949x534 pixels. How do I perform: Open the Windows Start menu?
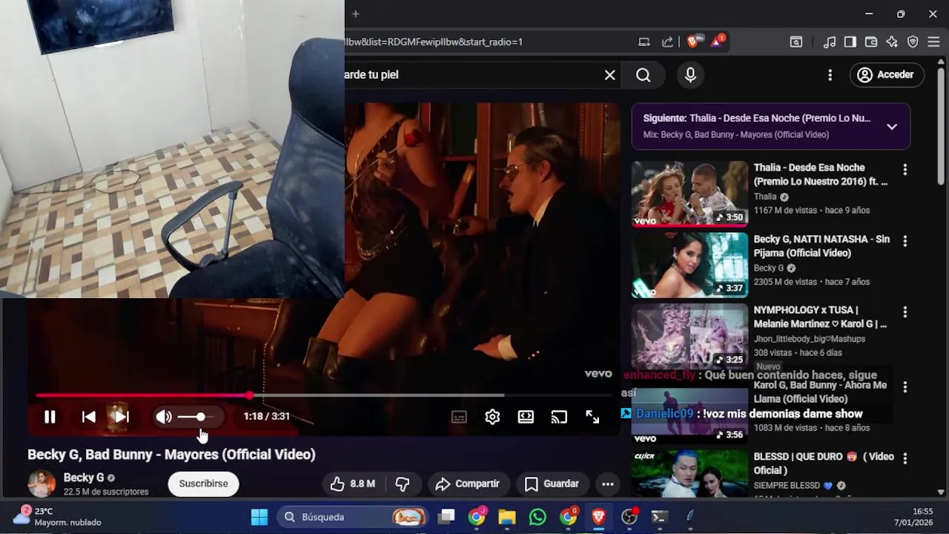(259, 517)
